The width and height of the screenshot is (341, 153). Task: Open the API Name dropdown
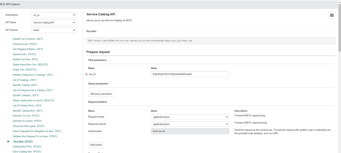[54, 22]
